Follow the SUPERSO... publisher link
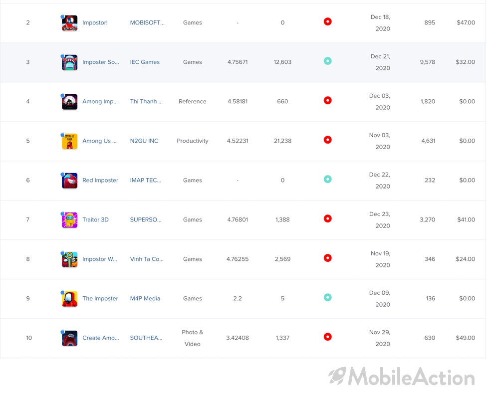 click(x=146, y=219)
